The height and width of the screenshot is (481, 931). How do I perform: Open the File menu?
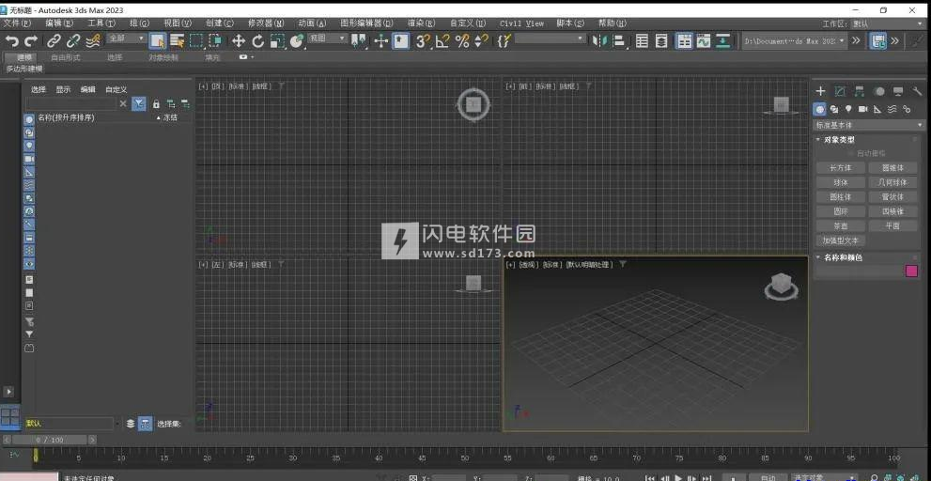point(17,23)
